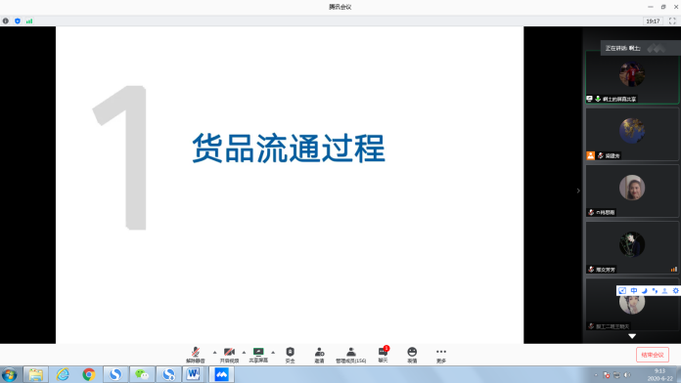Viewport: 681px width, 383px height.
Task: Open the emoji reactions (表情) icon
Action: click(x=412, y=355)
